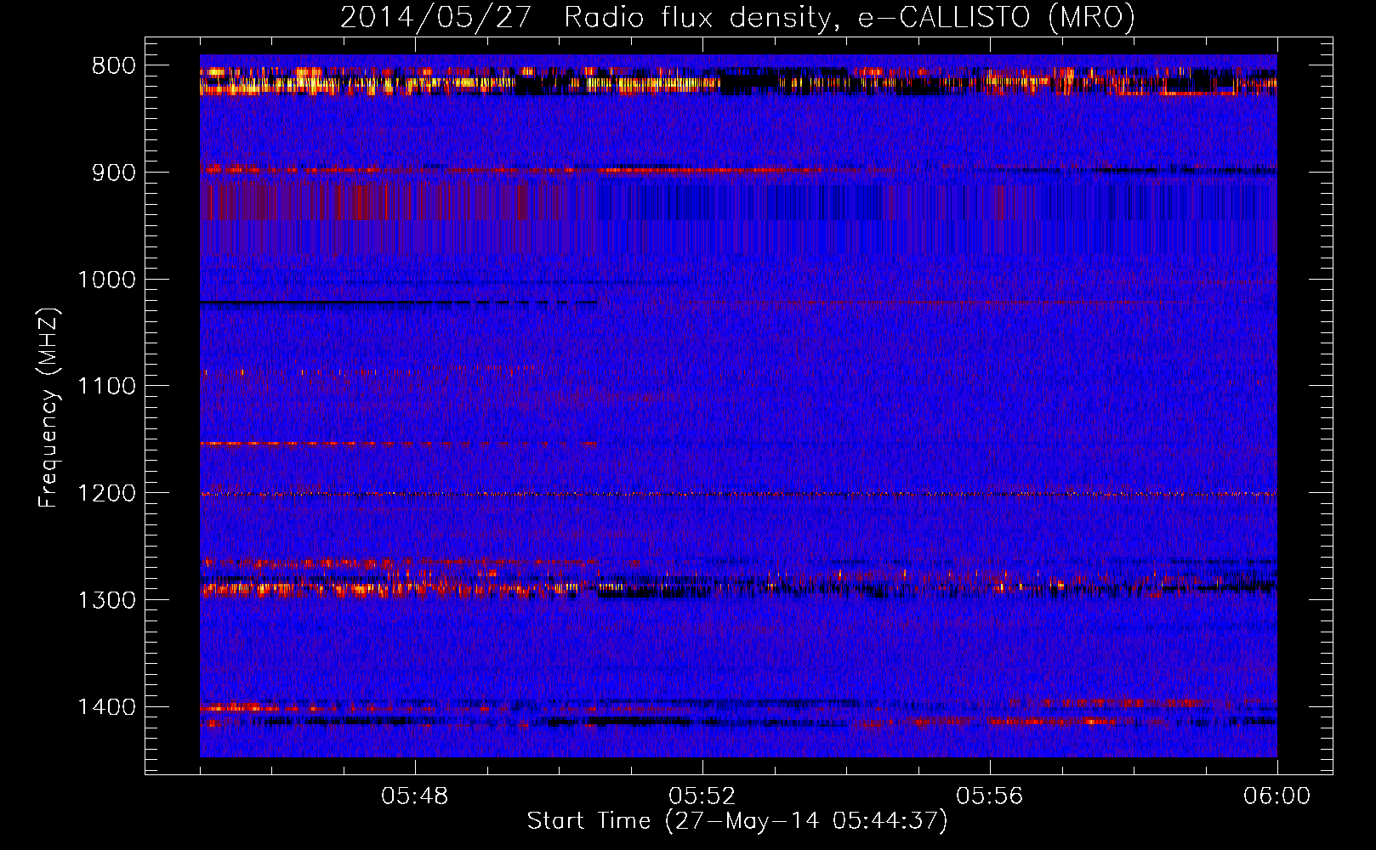
Task: Click the 05:56 time tick label
Action: [x=990, y=796]
